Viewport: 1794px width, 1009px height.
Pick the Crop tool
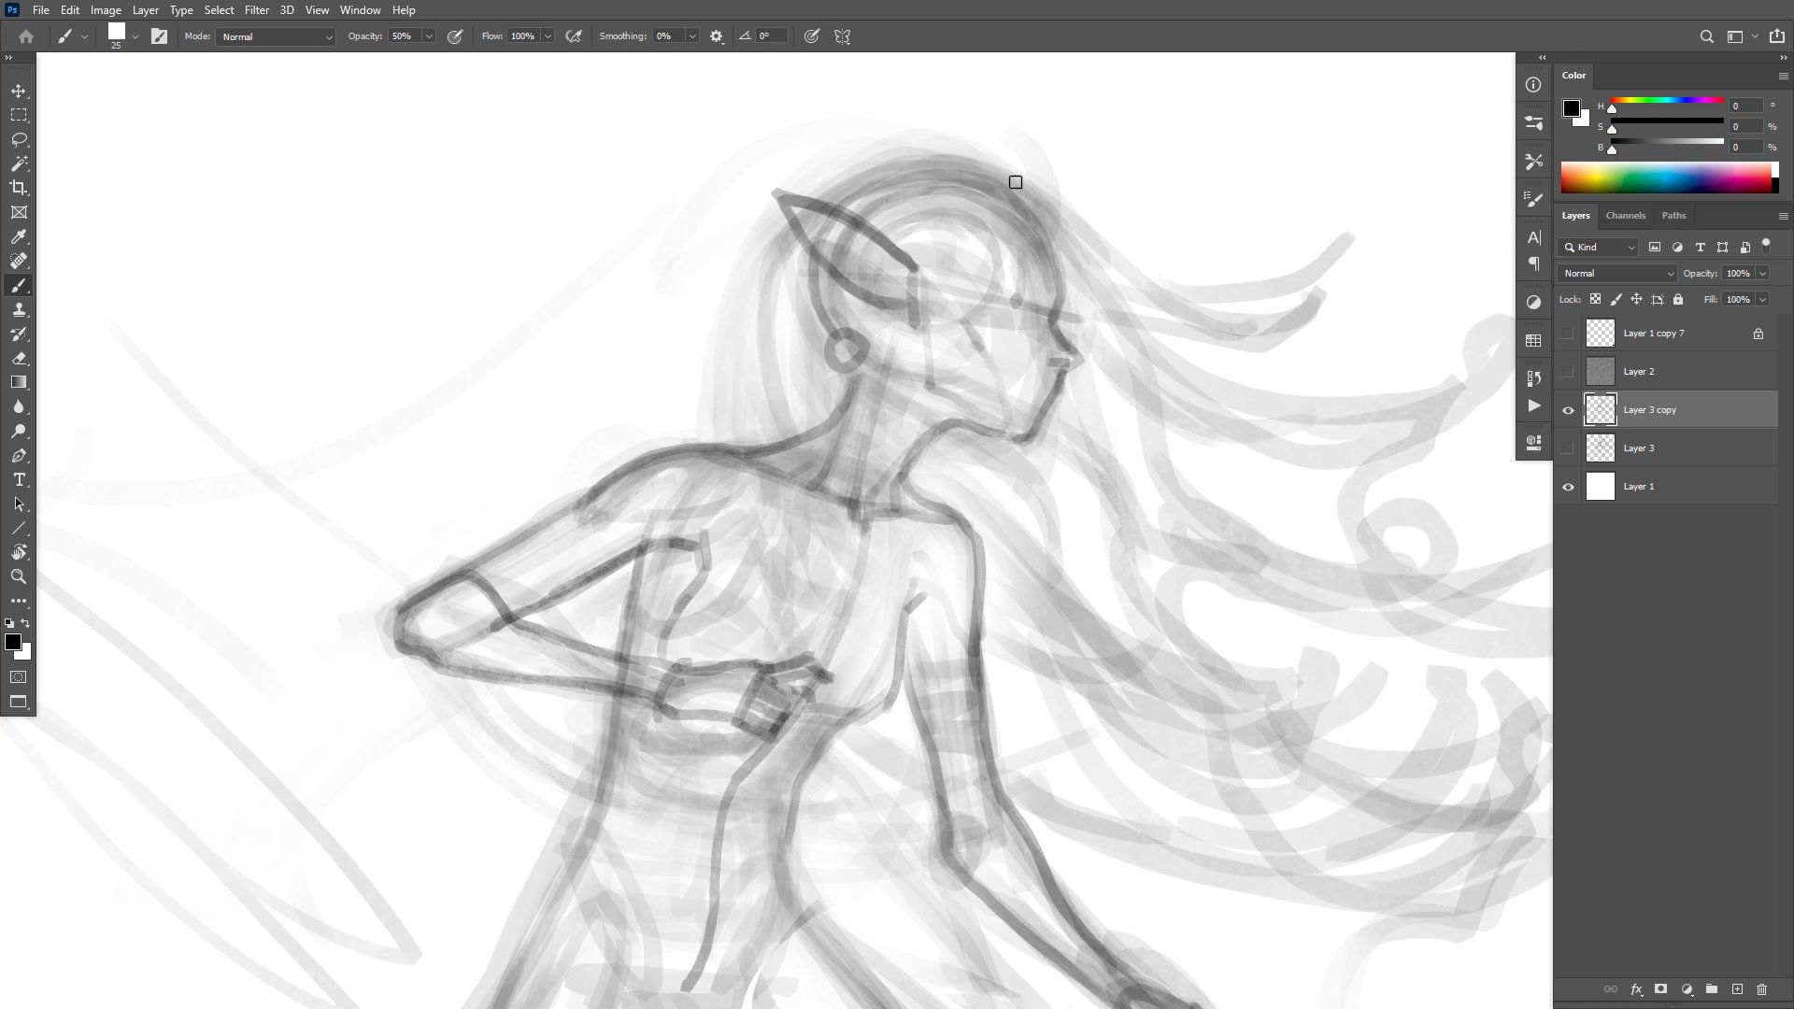[x=19, y=188]
